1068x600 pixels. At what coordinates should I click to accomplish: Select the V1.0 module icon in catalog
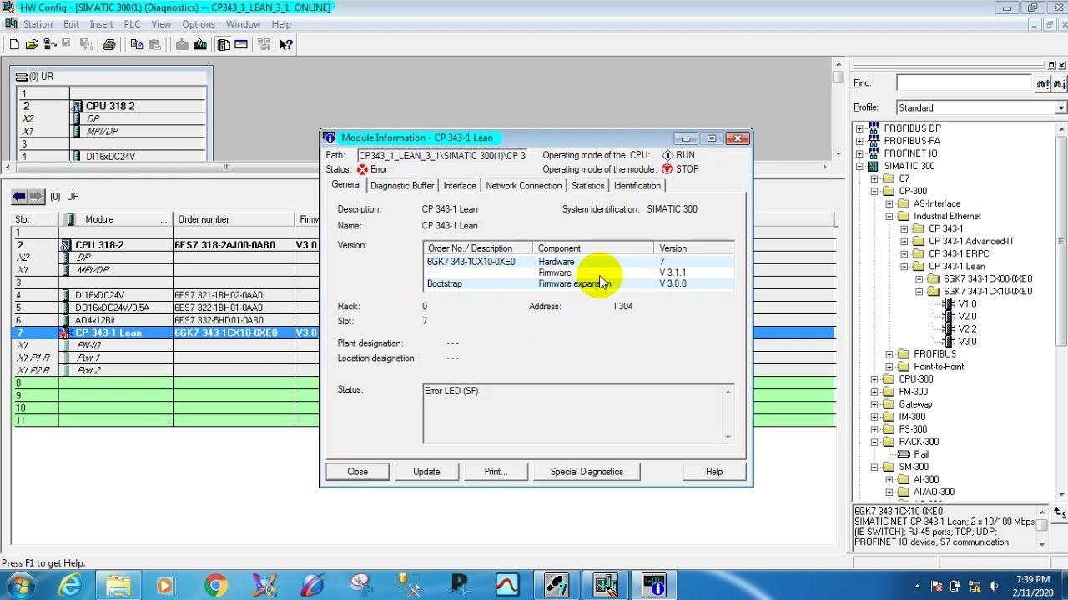coord(949,304)
